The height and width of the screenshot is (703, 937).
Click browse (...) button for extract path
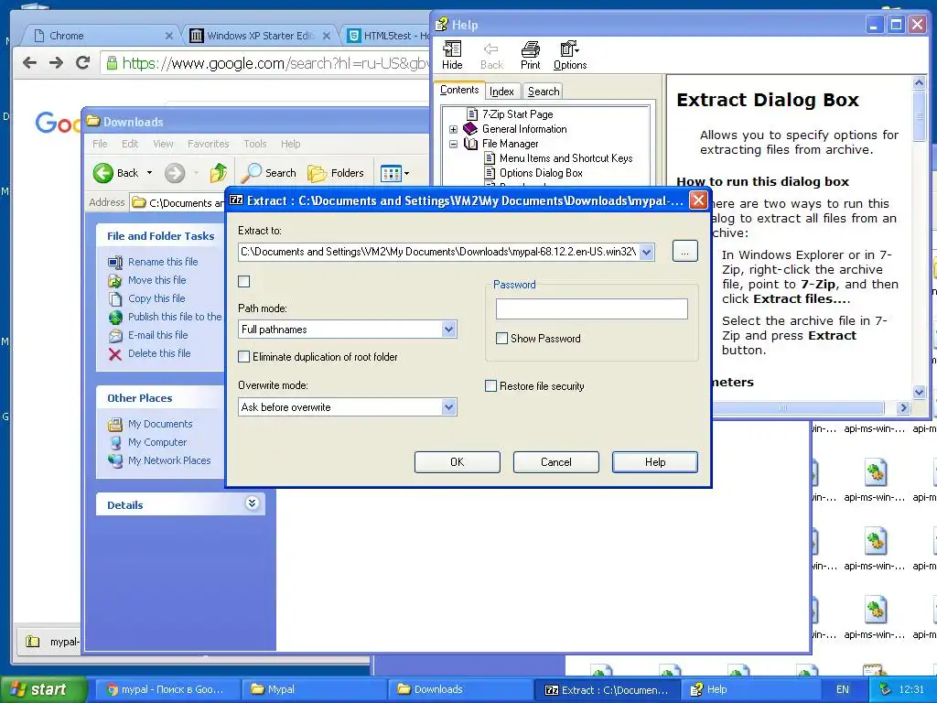click(684, 252)
